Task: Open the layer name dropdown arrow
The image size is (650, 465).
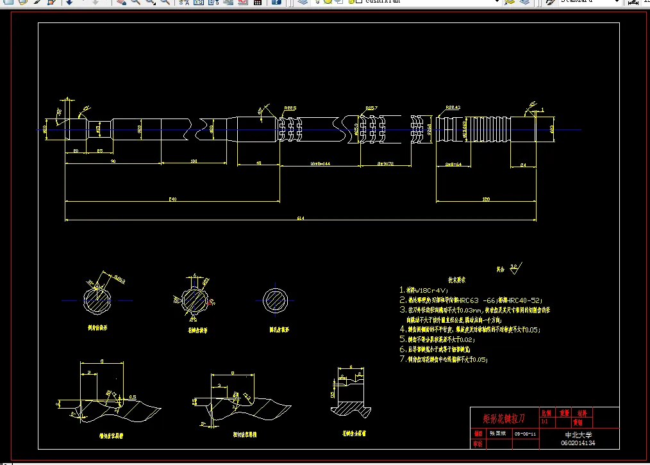Action: (497, 2)
